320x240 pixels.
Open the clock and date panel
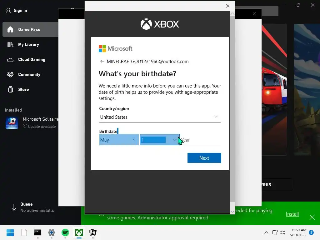coord(298,232)
